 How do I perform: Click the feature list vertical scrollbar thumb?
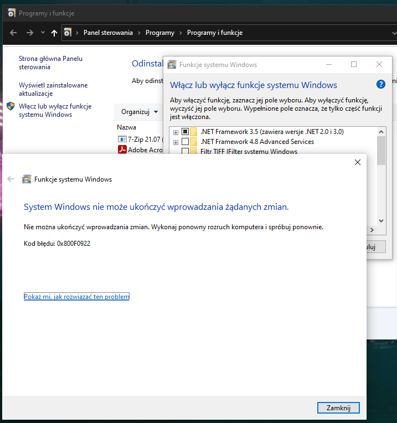(381, 151)
